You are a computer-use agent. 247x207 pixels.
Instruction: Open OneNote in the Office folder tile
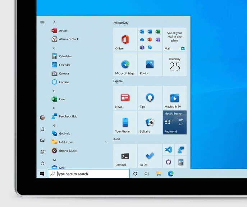[158, 39]
